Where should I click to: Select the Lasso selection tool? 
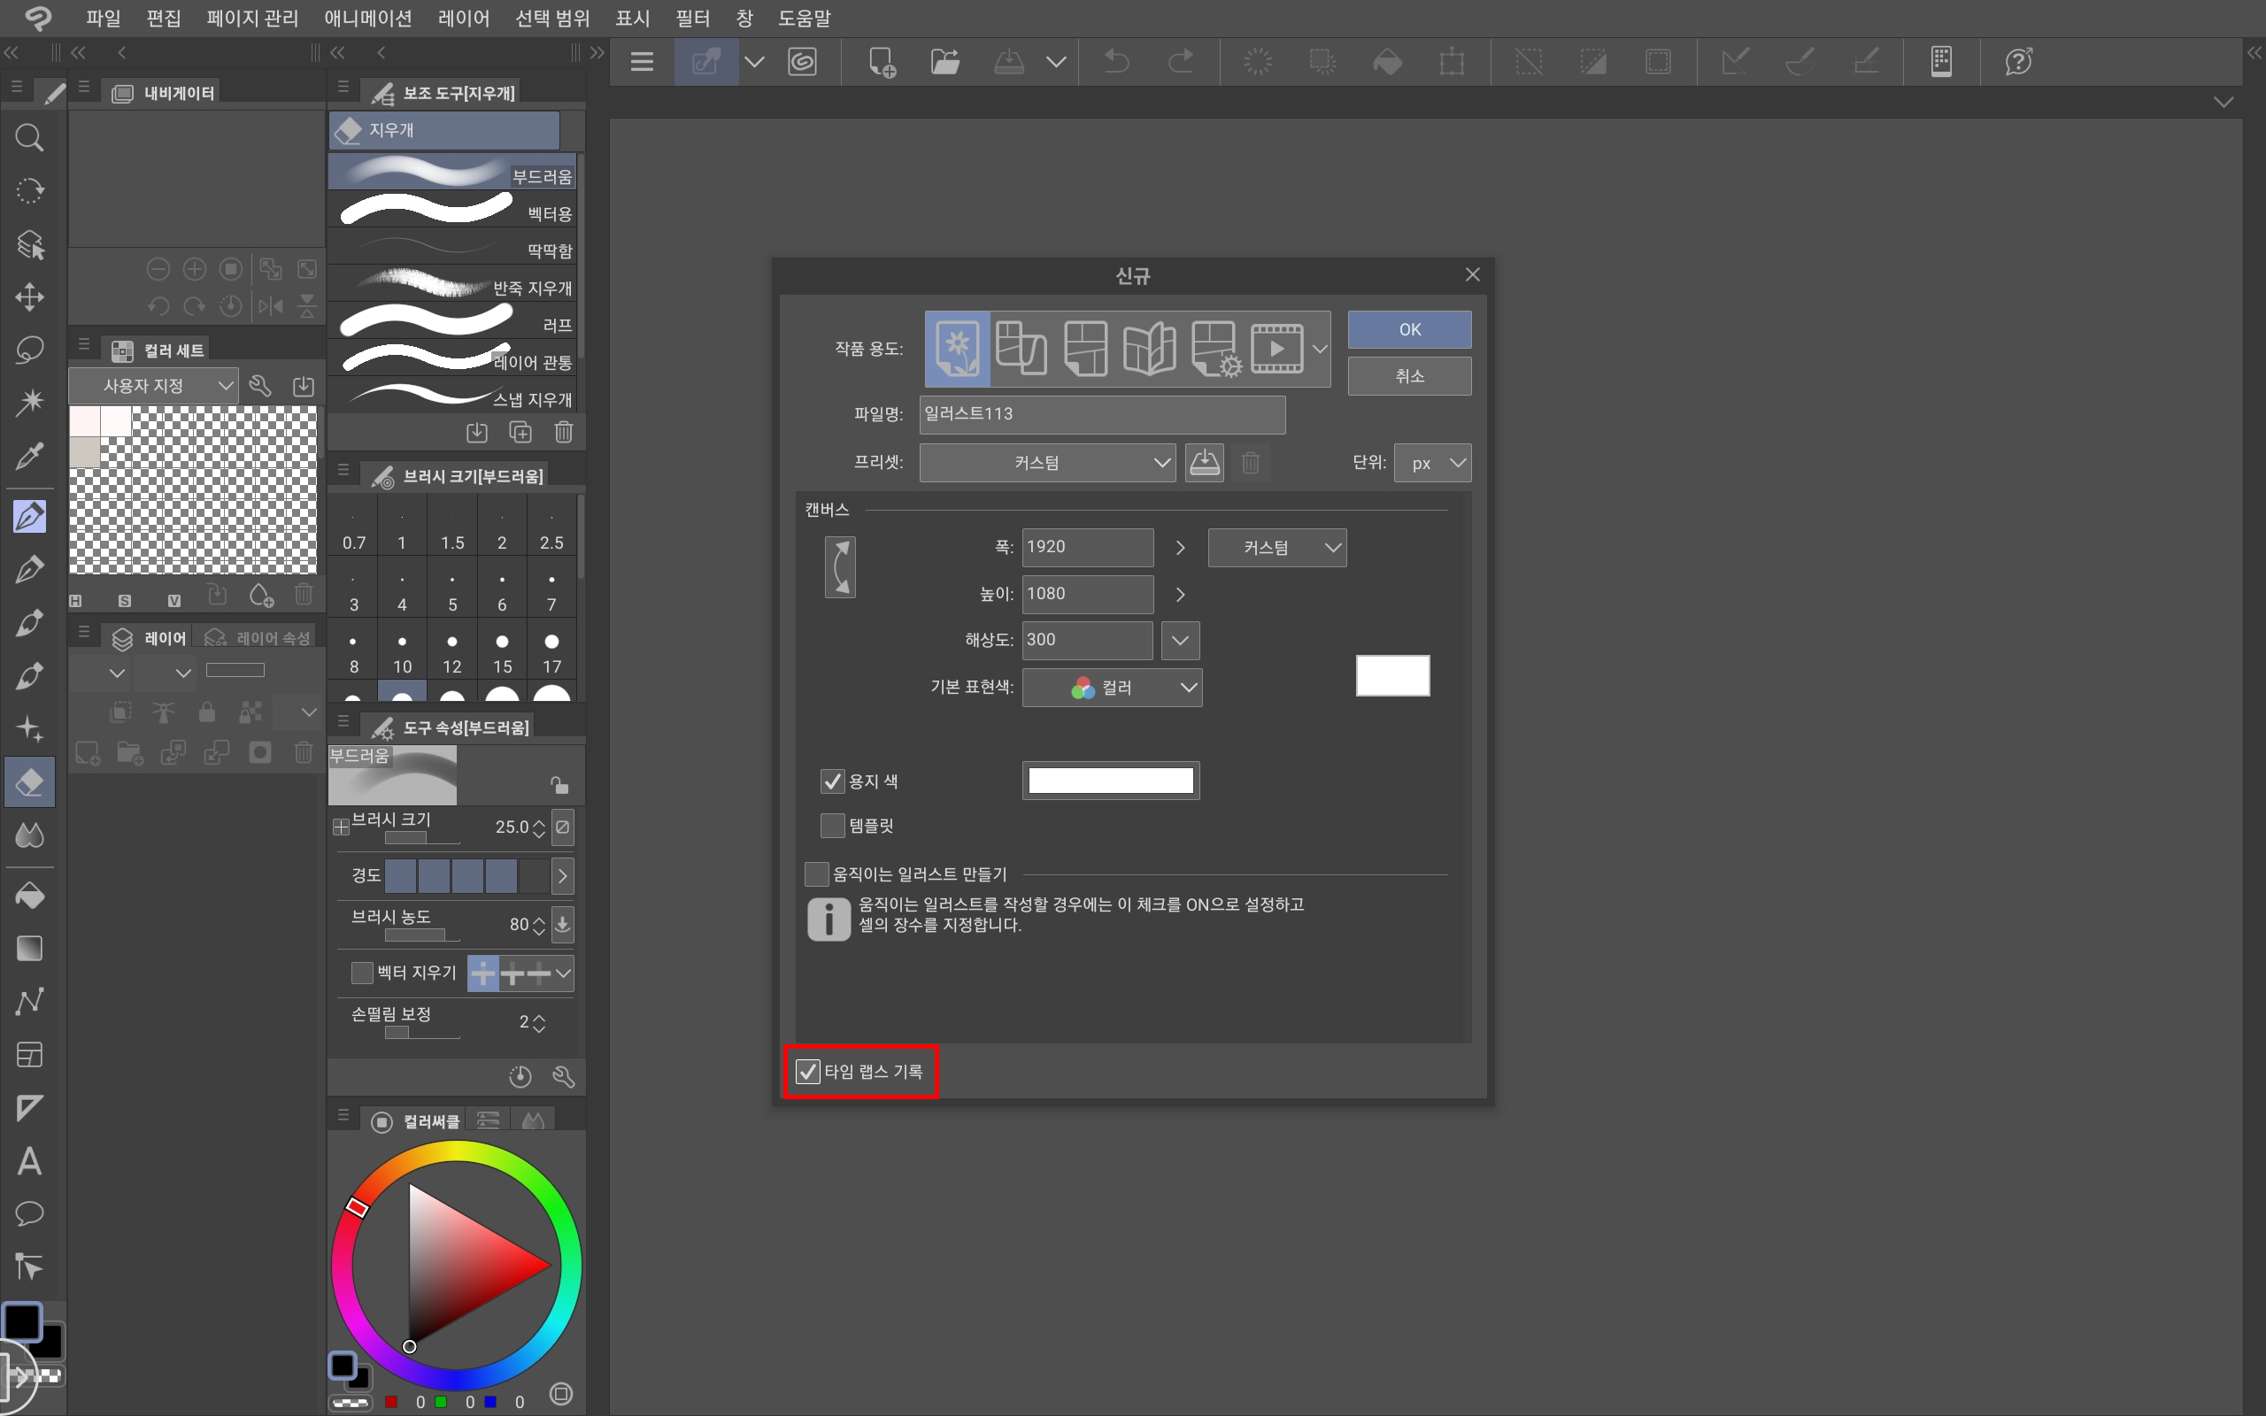point(30,350)
